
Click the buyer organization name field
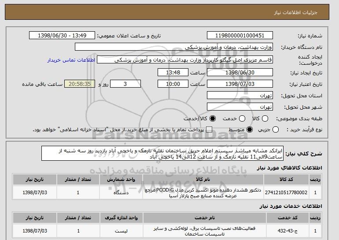click(x=174, y=47)
